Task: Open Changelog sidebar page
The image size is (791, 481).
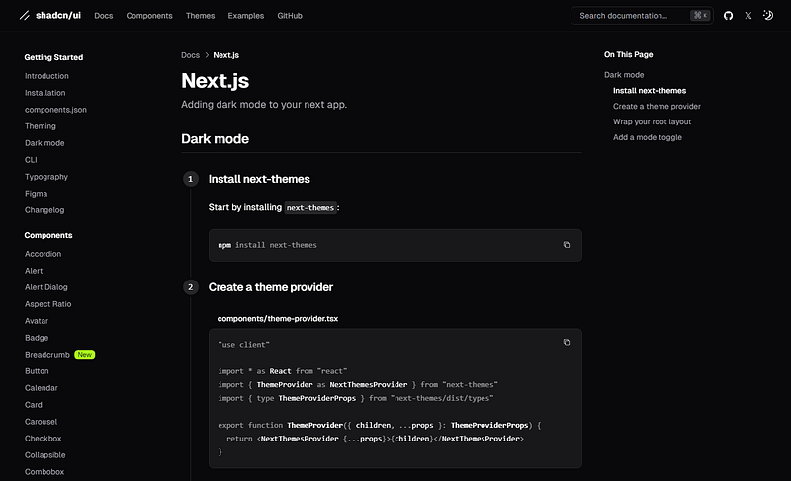Action: click(x=44, y=210)
